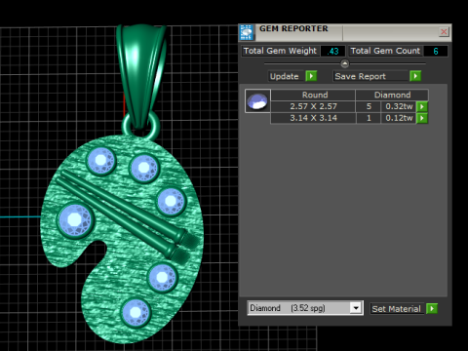Click the Gem Reporter logo icon
Viewport: 468px width, 351px height.
247,32
